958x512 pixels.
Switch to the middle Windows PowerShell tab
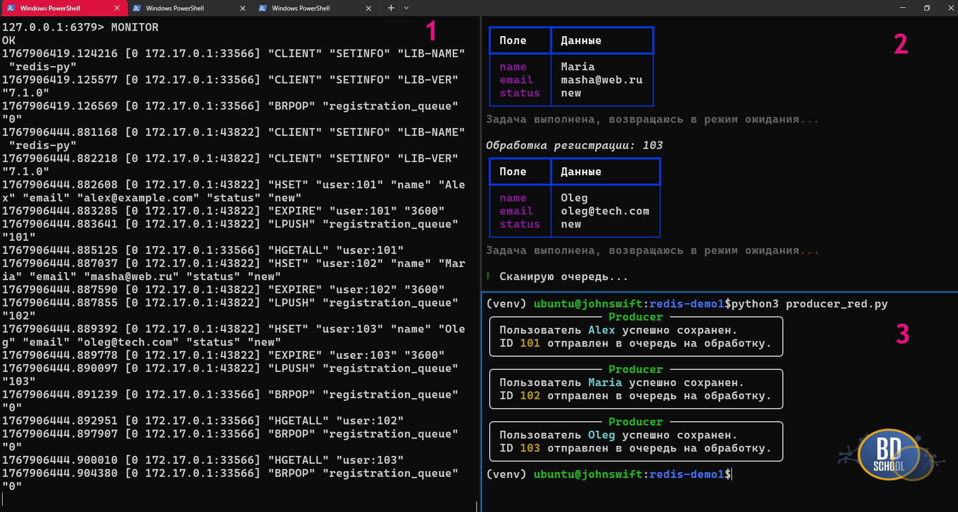pos(184,8)
